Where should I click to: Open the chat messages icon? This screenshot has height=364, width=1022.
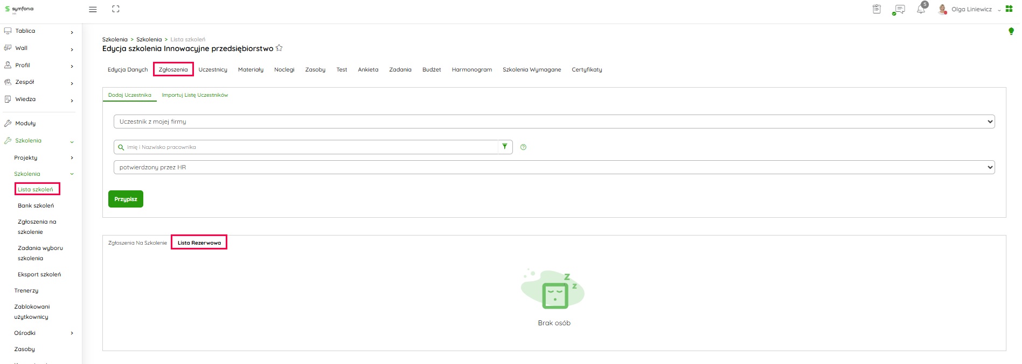point(899,9)
